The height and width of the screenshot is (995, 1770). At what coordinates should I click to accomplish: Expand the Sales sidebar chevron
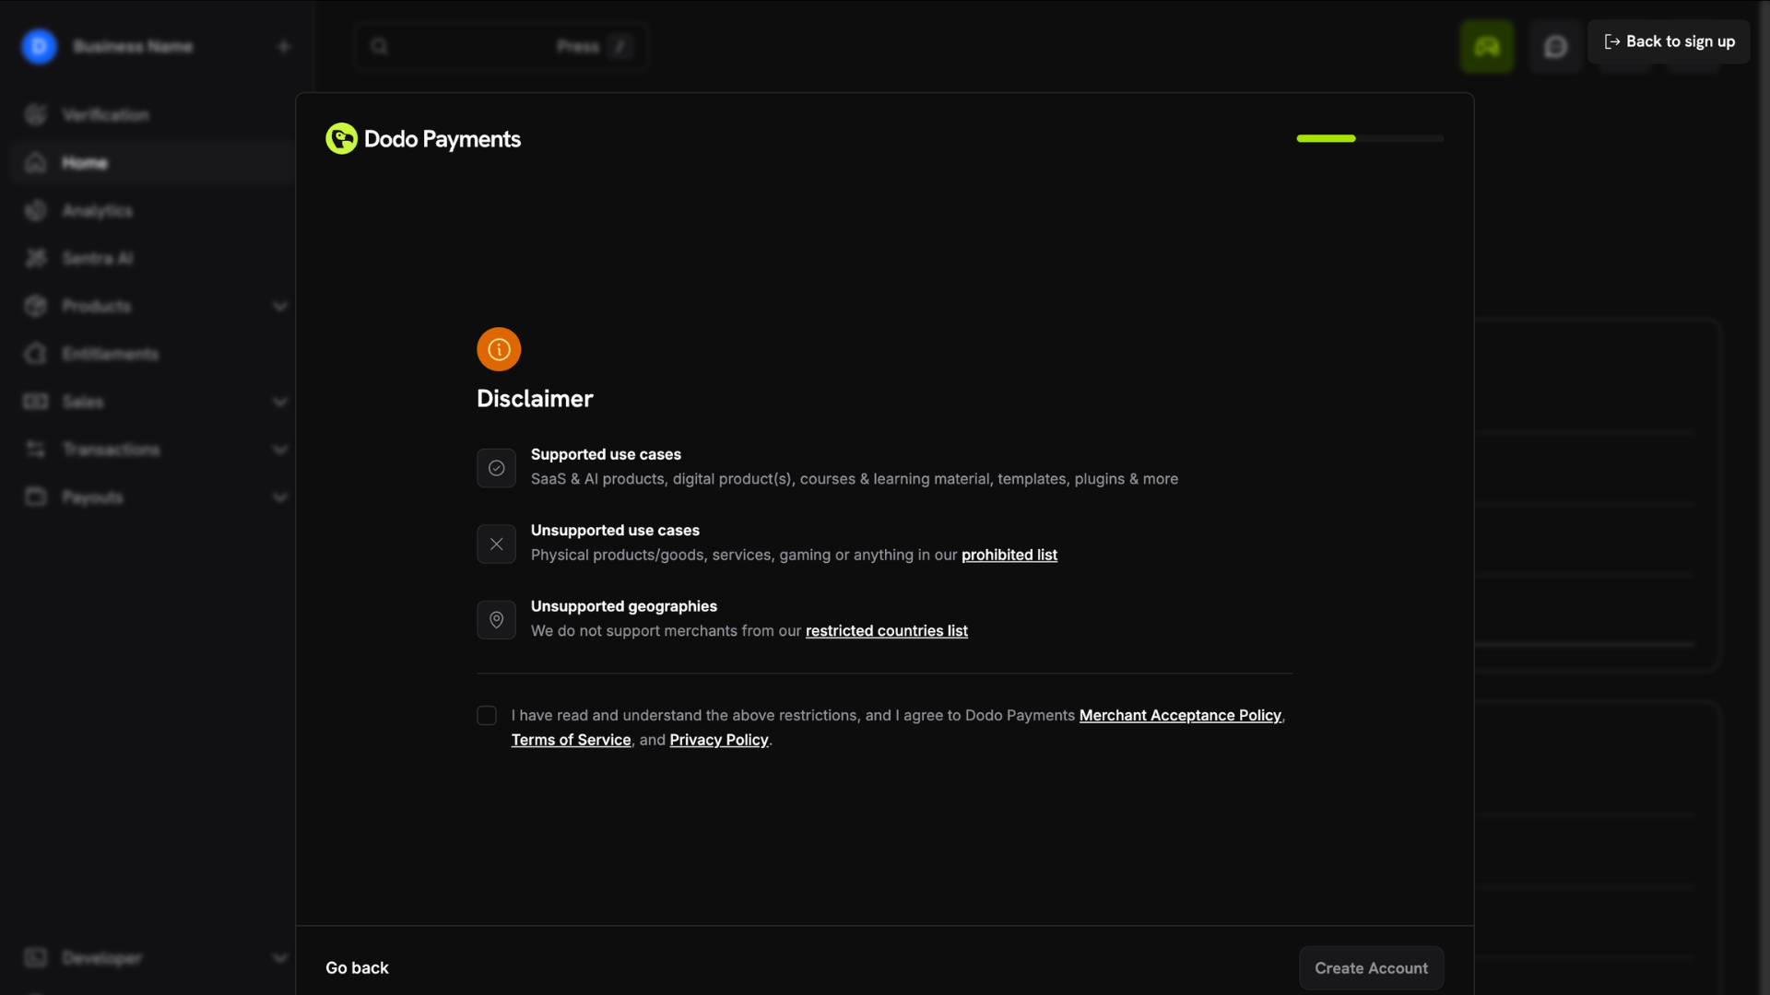click(280, 402)
